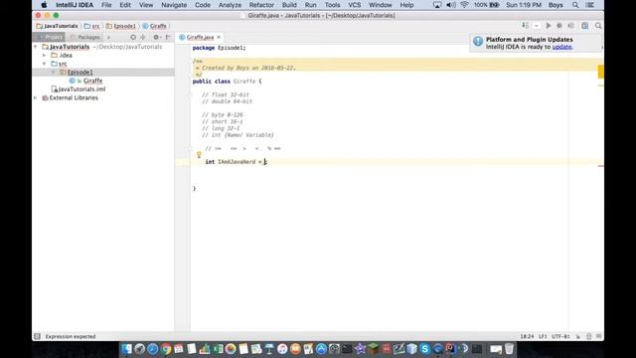Open the VCS menu

tap(354, 5)
